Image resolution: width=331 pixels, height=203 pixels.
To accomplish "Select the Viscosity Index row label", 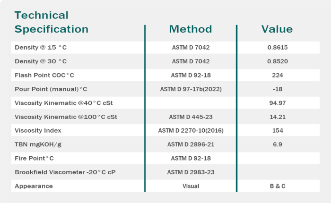I will [x=38, y=130].
